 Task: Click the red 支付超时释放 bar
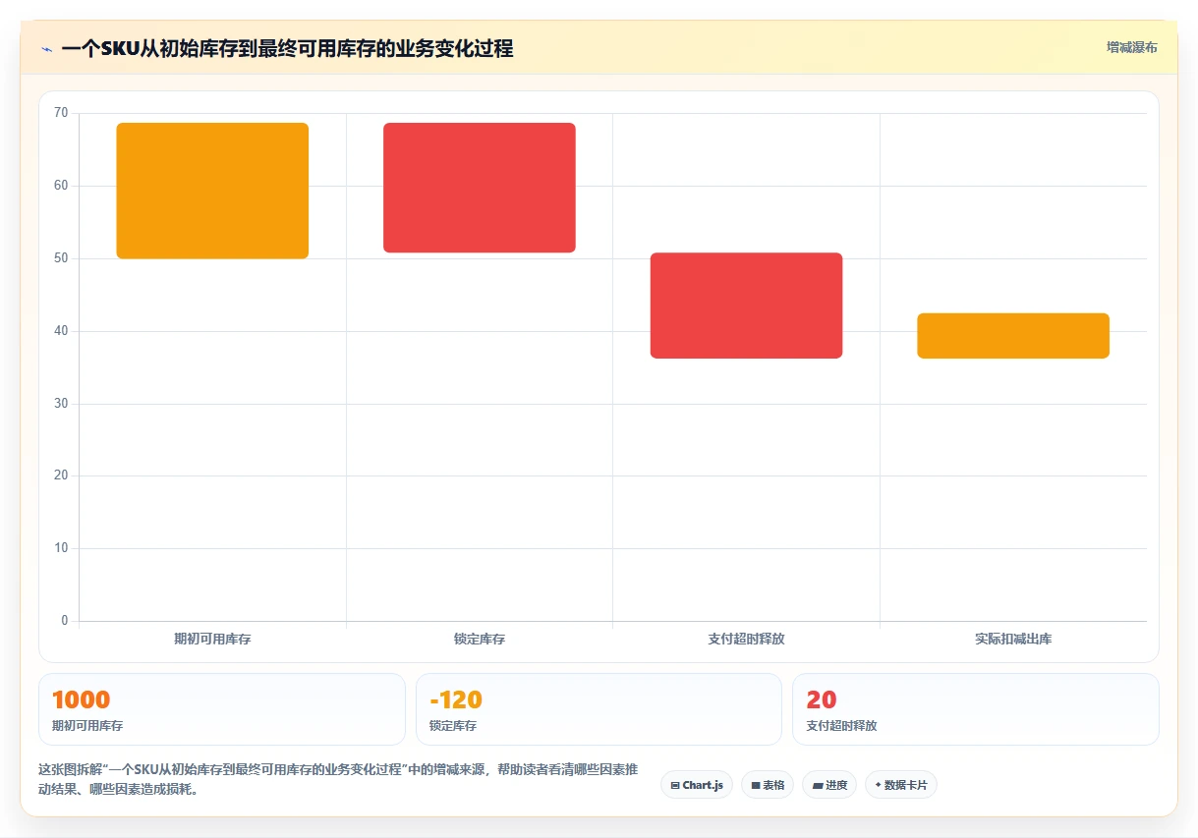746,306
